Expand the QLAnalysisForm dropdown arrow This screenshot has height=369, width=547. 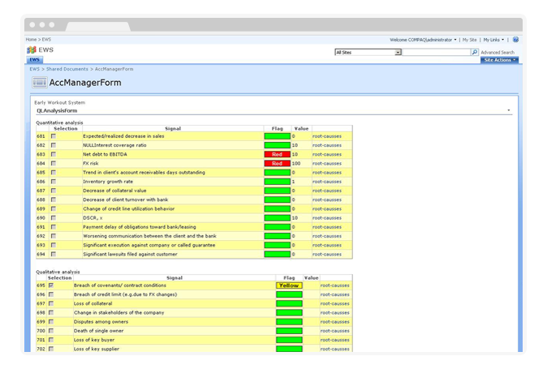point(509,110)
